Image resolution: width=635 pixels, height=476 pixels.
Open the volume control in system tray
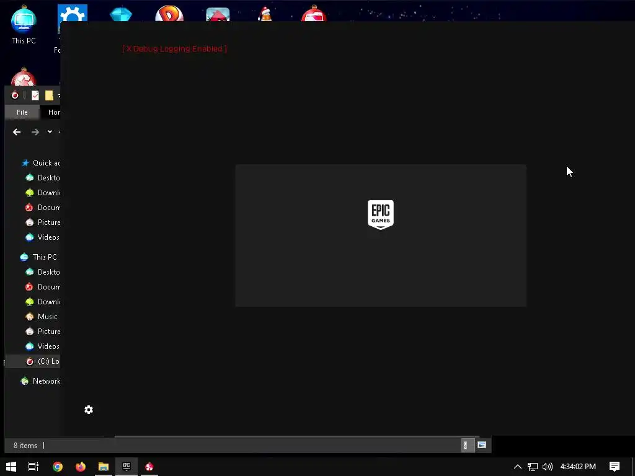(x=548, y=467)
